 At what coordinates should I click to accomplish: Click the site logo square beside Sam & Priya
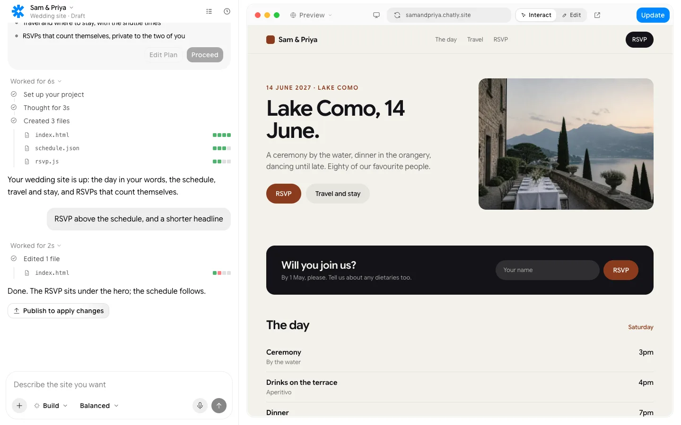[x=271, y=40]
